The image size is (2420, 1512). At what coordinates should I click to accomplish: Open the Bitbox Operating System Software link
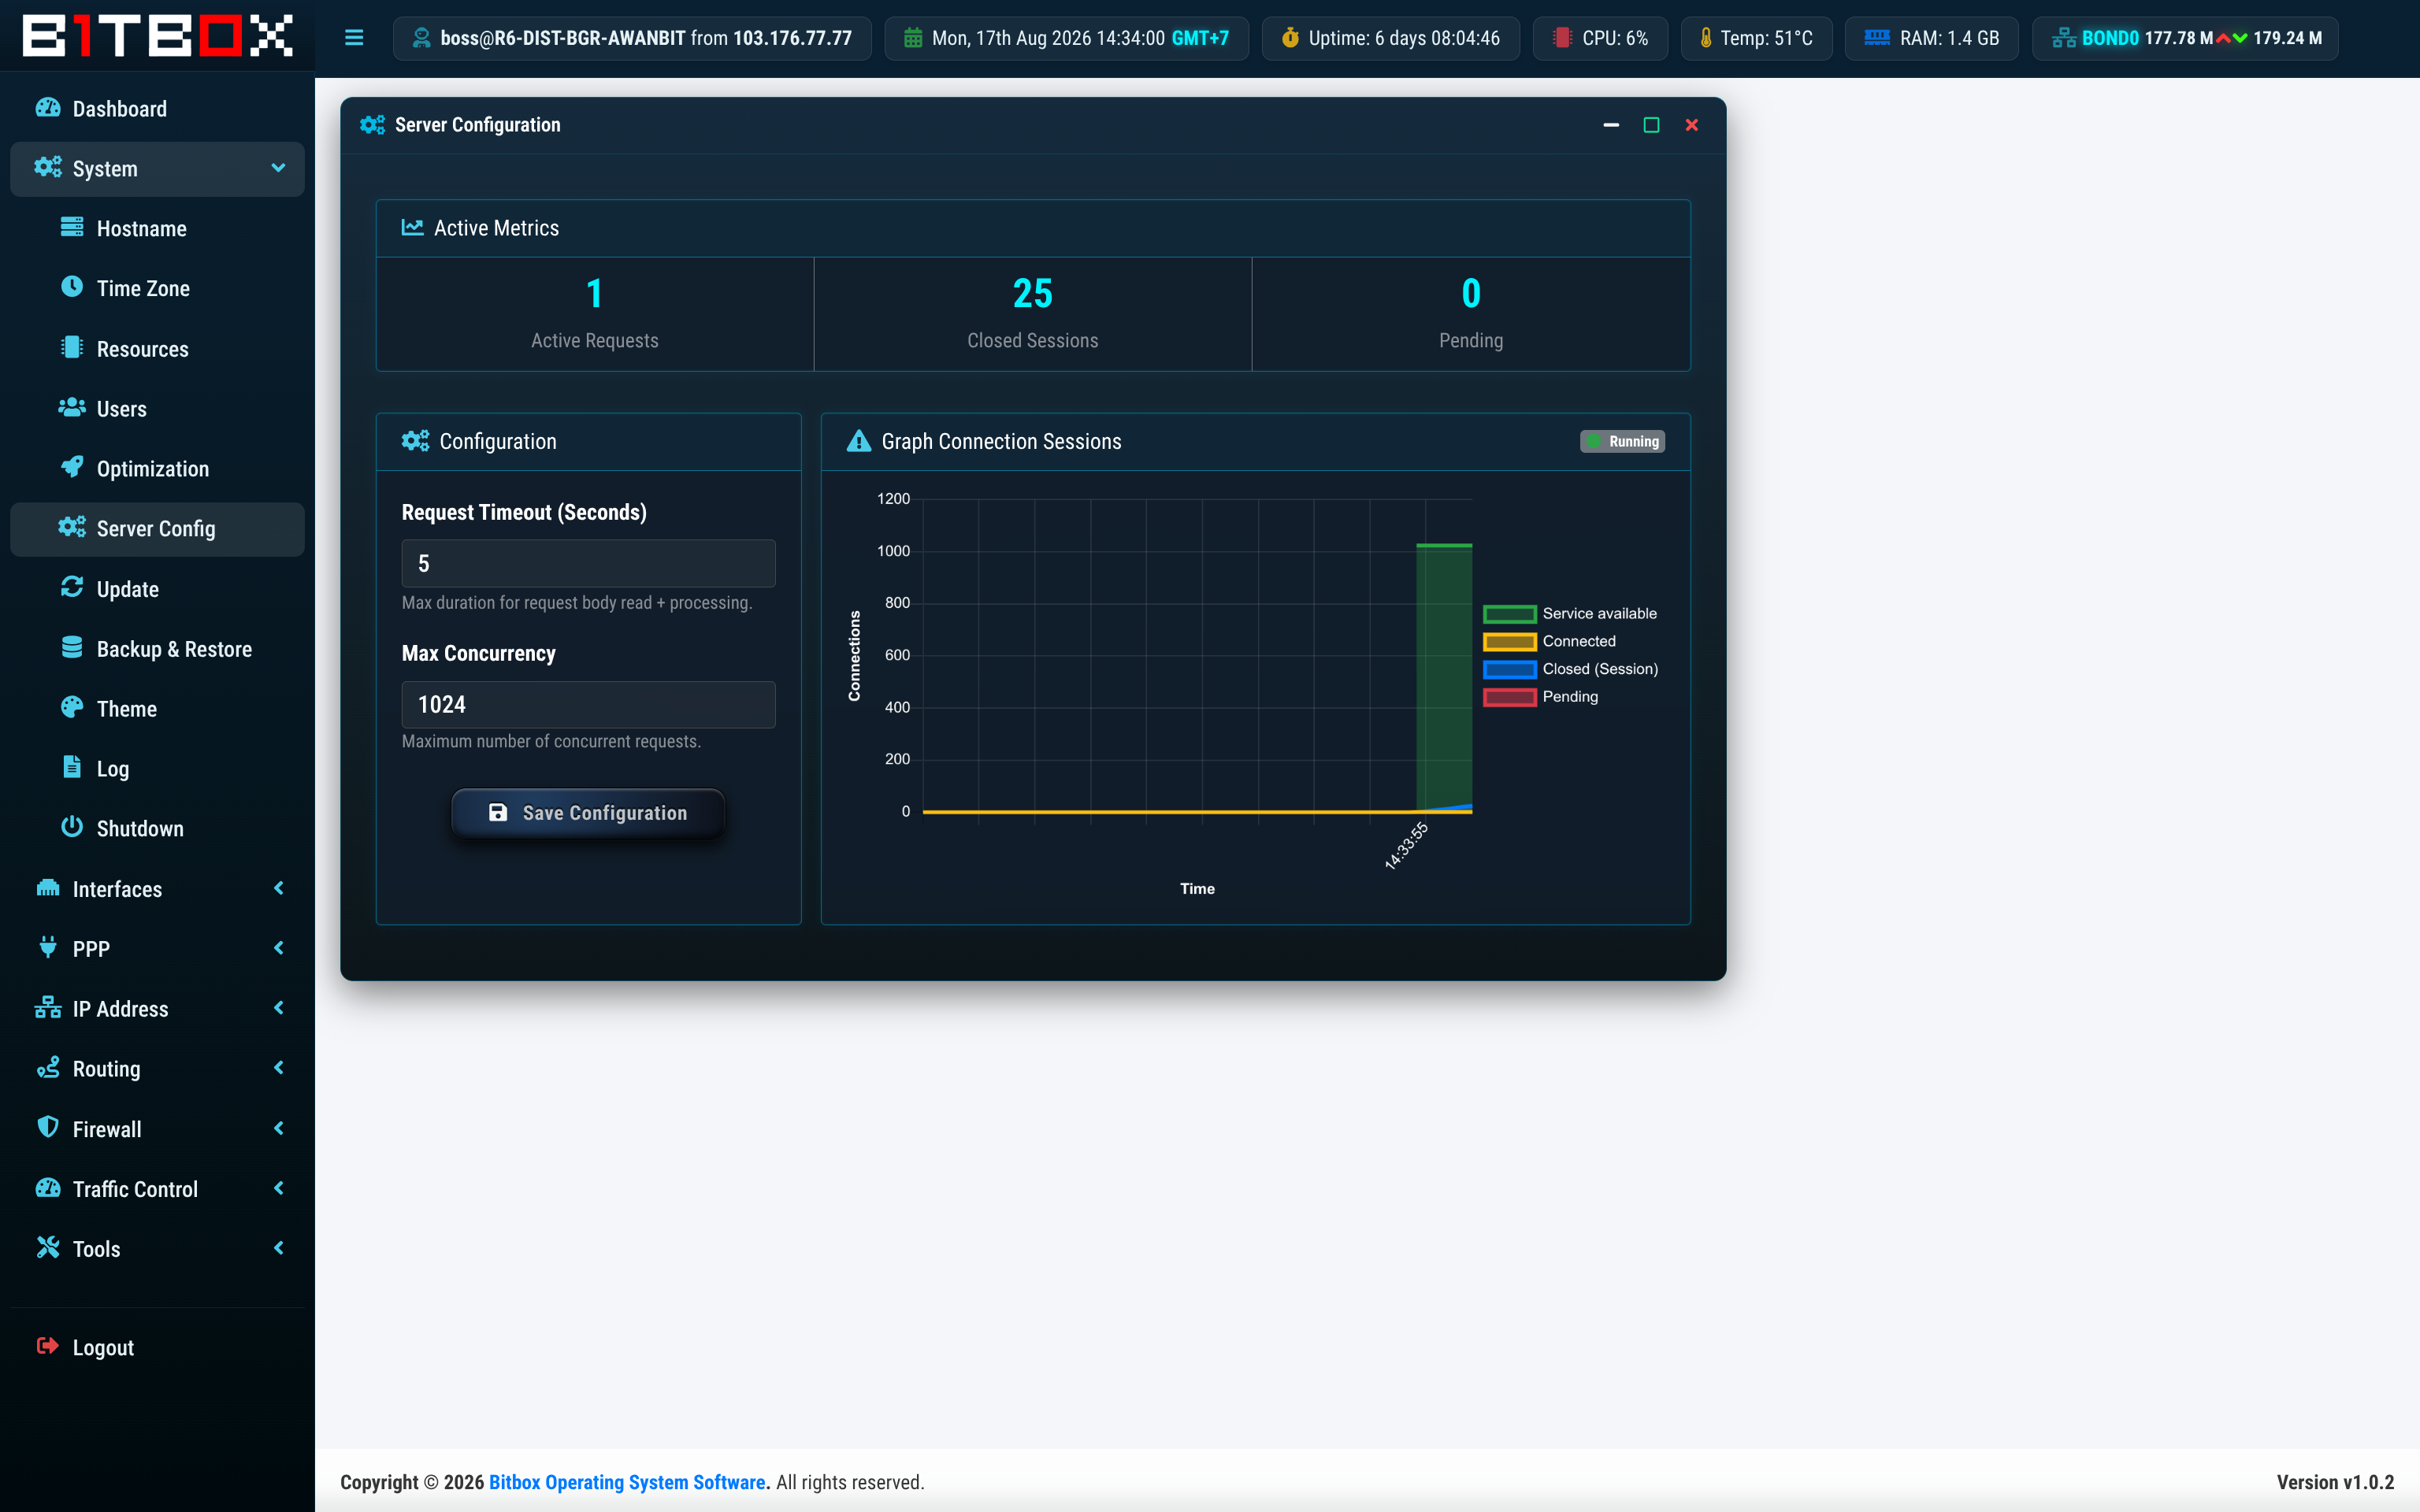tap(627, 1482)
